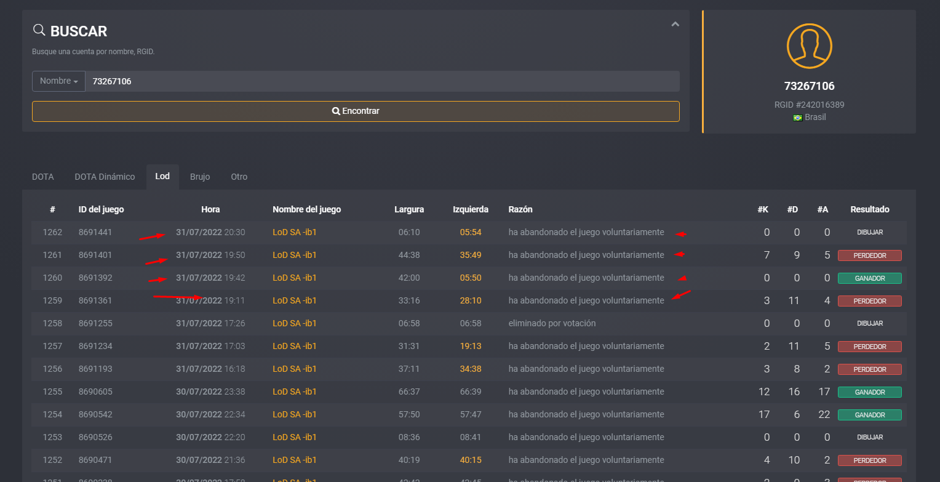The width and height of the screenshot is (940, 482).
Task: Click the Brasil flag icon
Action: (797, 118)
